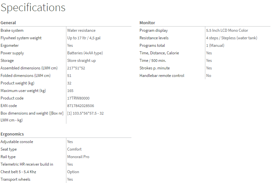273x183 pixels.
Task: Click the Resistance levels label
Action: pos(154,38)
